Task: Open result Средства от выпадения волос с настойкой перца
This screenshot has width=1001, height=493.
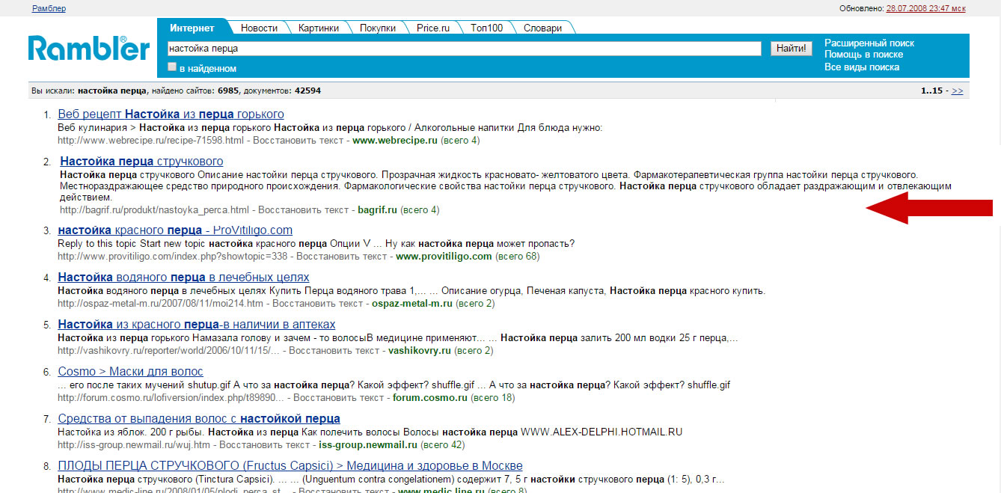Action: click(199, 419)
